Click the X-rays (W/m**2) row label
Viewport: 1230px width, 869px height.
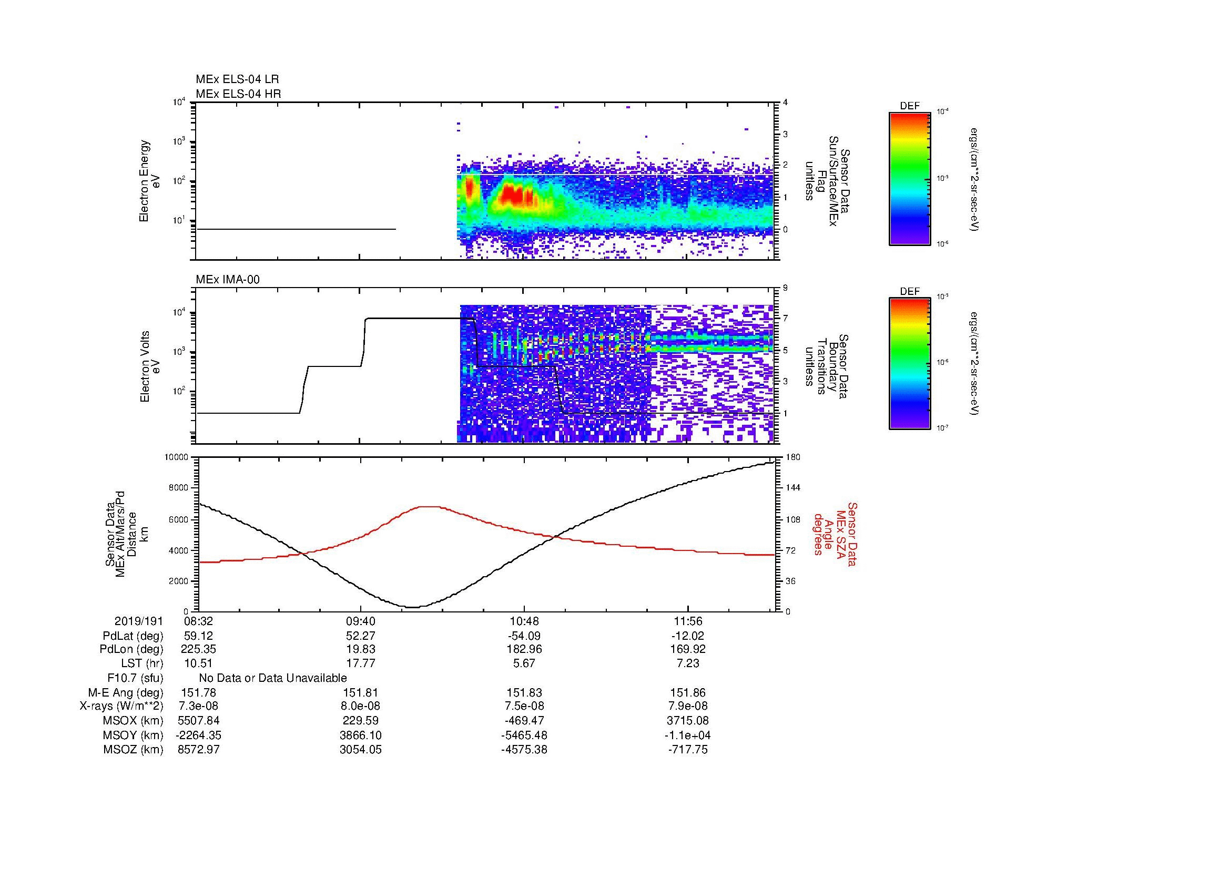pos(121,706)
